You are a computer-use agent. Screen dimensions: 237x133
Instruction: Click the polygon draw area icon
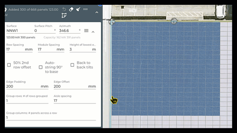click(x=64, y=16)
